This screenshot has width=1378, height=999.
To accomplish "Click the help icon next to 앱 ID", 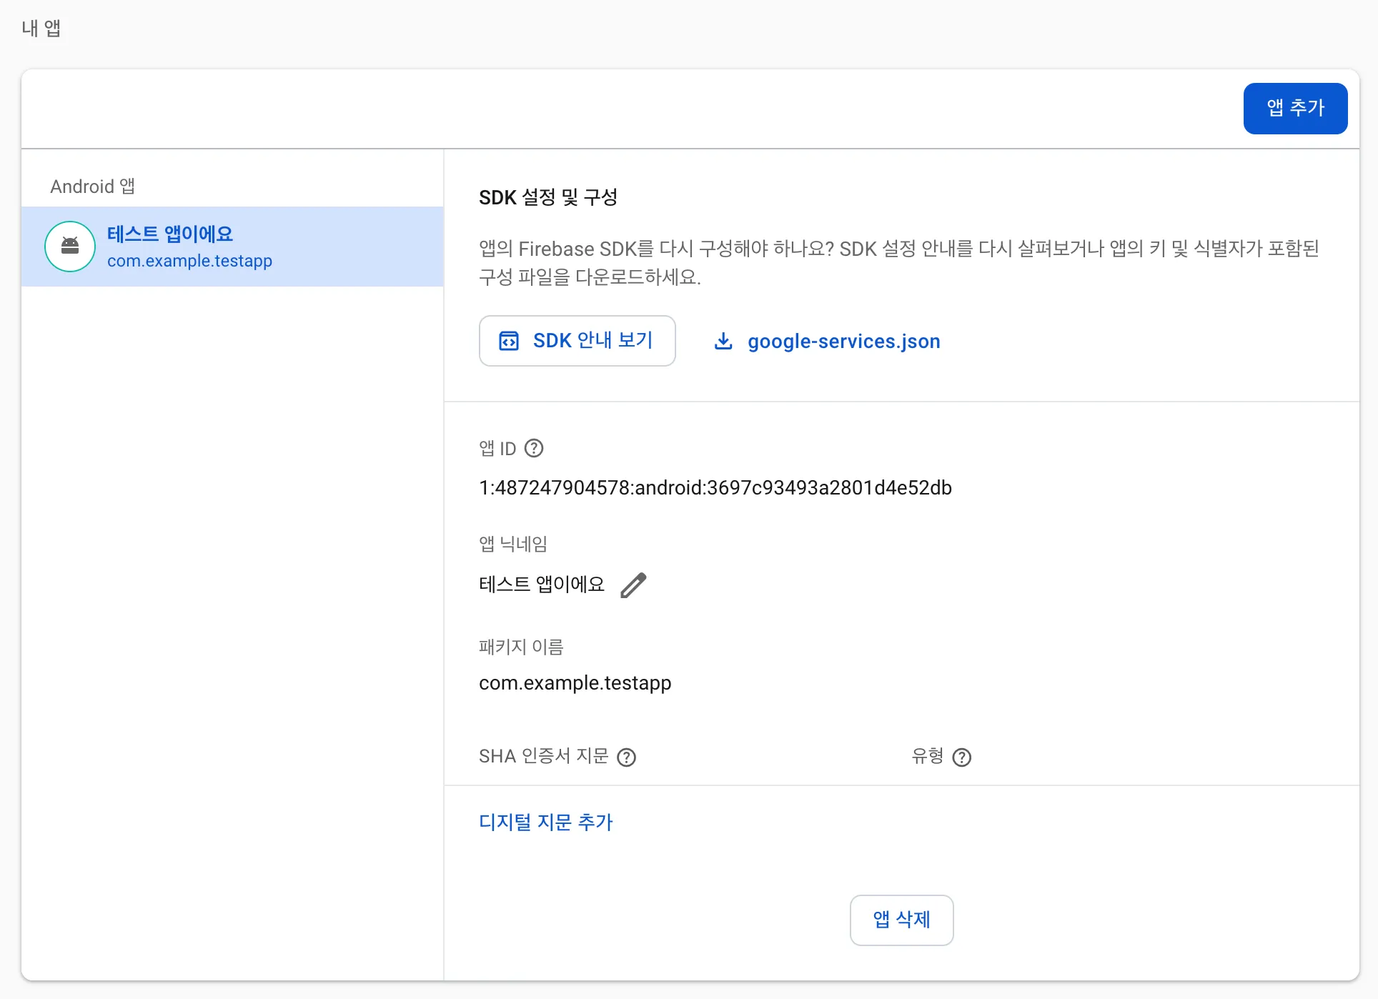I will coord(534,448).
